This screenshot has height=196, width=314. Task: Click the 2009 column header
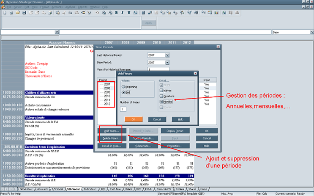click(141, 42)
